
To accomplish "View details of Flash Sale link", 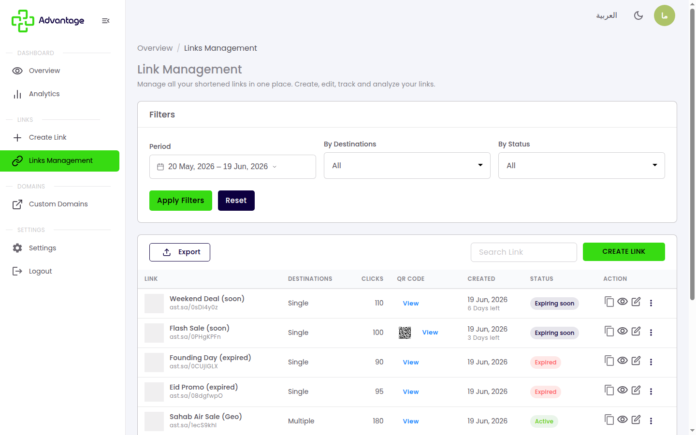I will (x=623, y=331).
